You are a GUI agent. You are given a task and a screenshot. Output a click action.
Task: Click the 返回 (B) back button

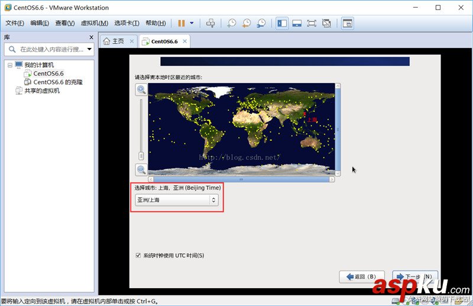[x=362, y=276]
